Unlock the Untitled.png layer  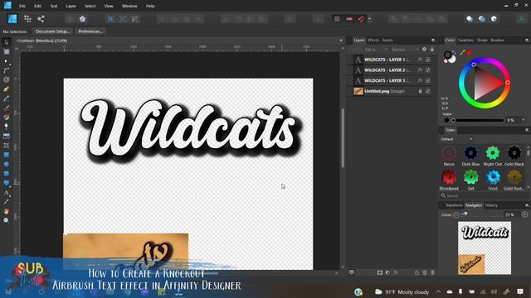pos(421,91)
